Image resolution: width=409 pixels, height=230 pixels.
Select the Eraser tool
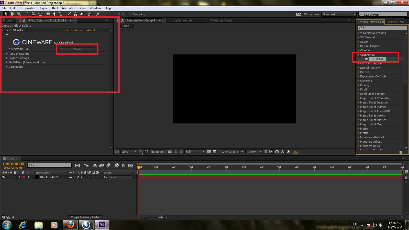pyautogui.click(x=82, y=14)
